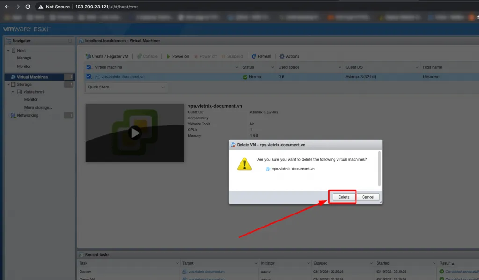Select the address bar URL
This screenshot has height=280, width=479.
107,7
